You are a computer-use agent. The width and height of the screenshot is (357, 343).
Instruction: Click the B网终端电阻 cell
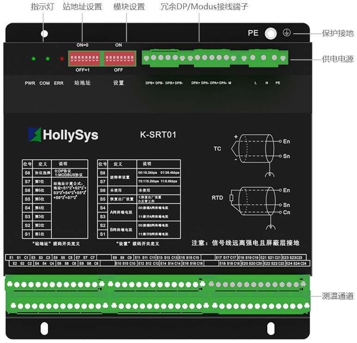point(121,230)
